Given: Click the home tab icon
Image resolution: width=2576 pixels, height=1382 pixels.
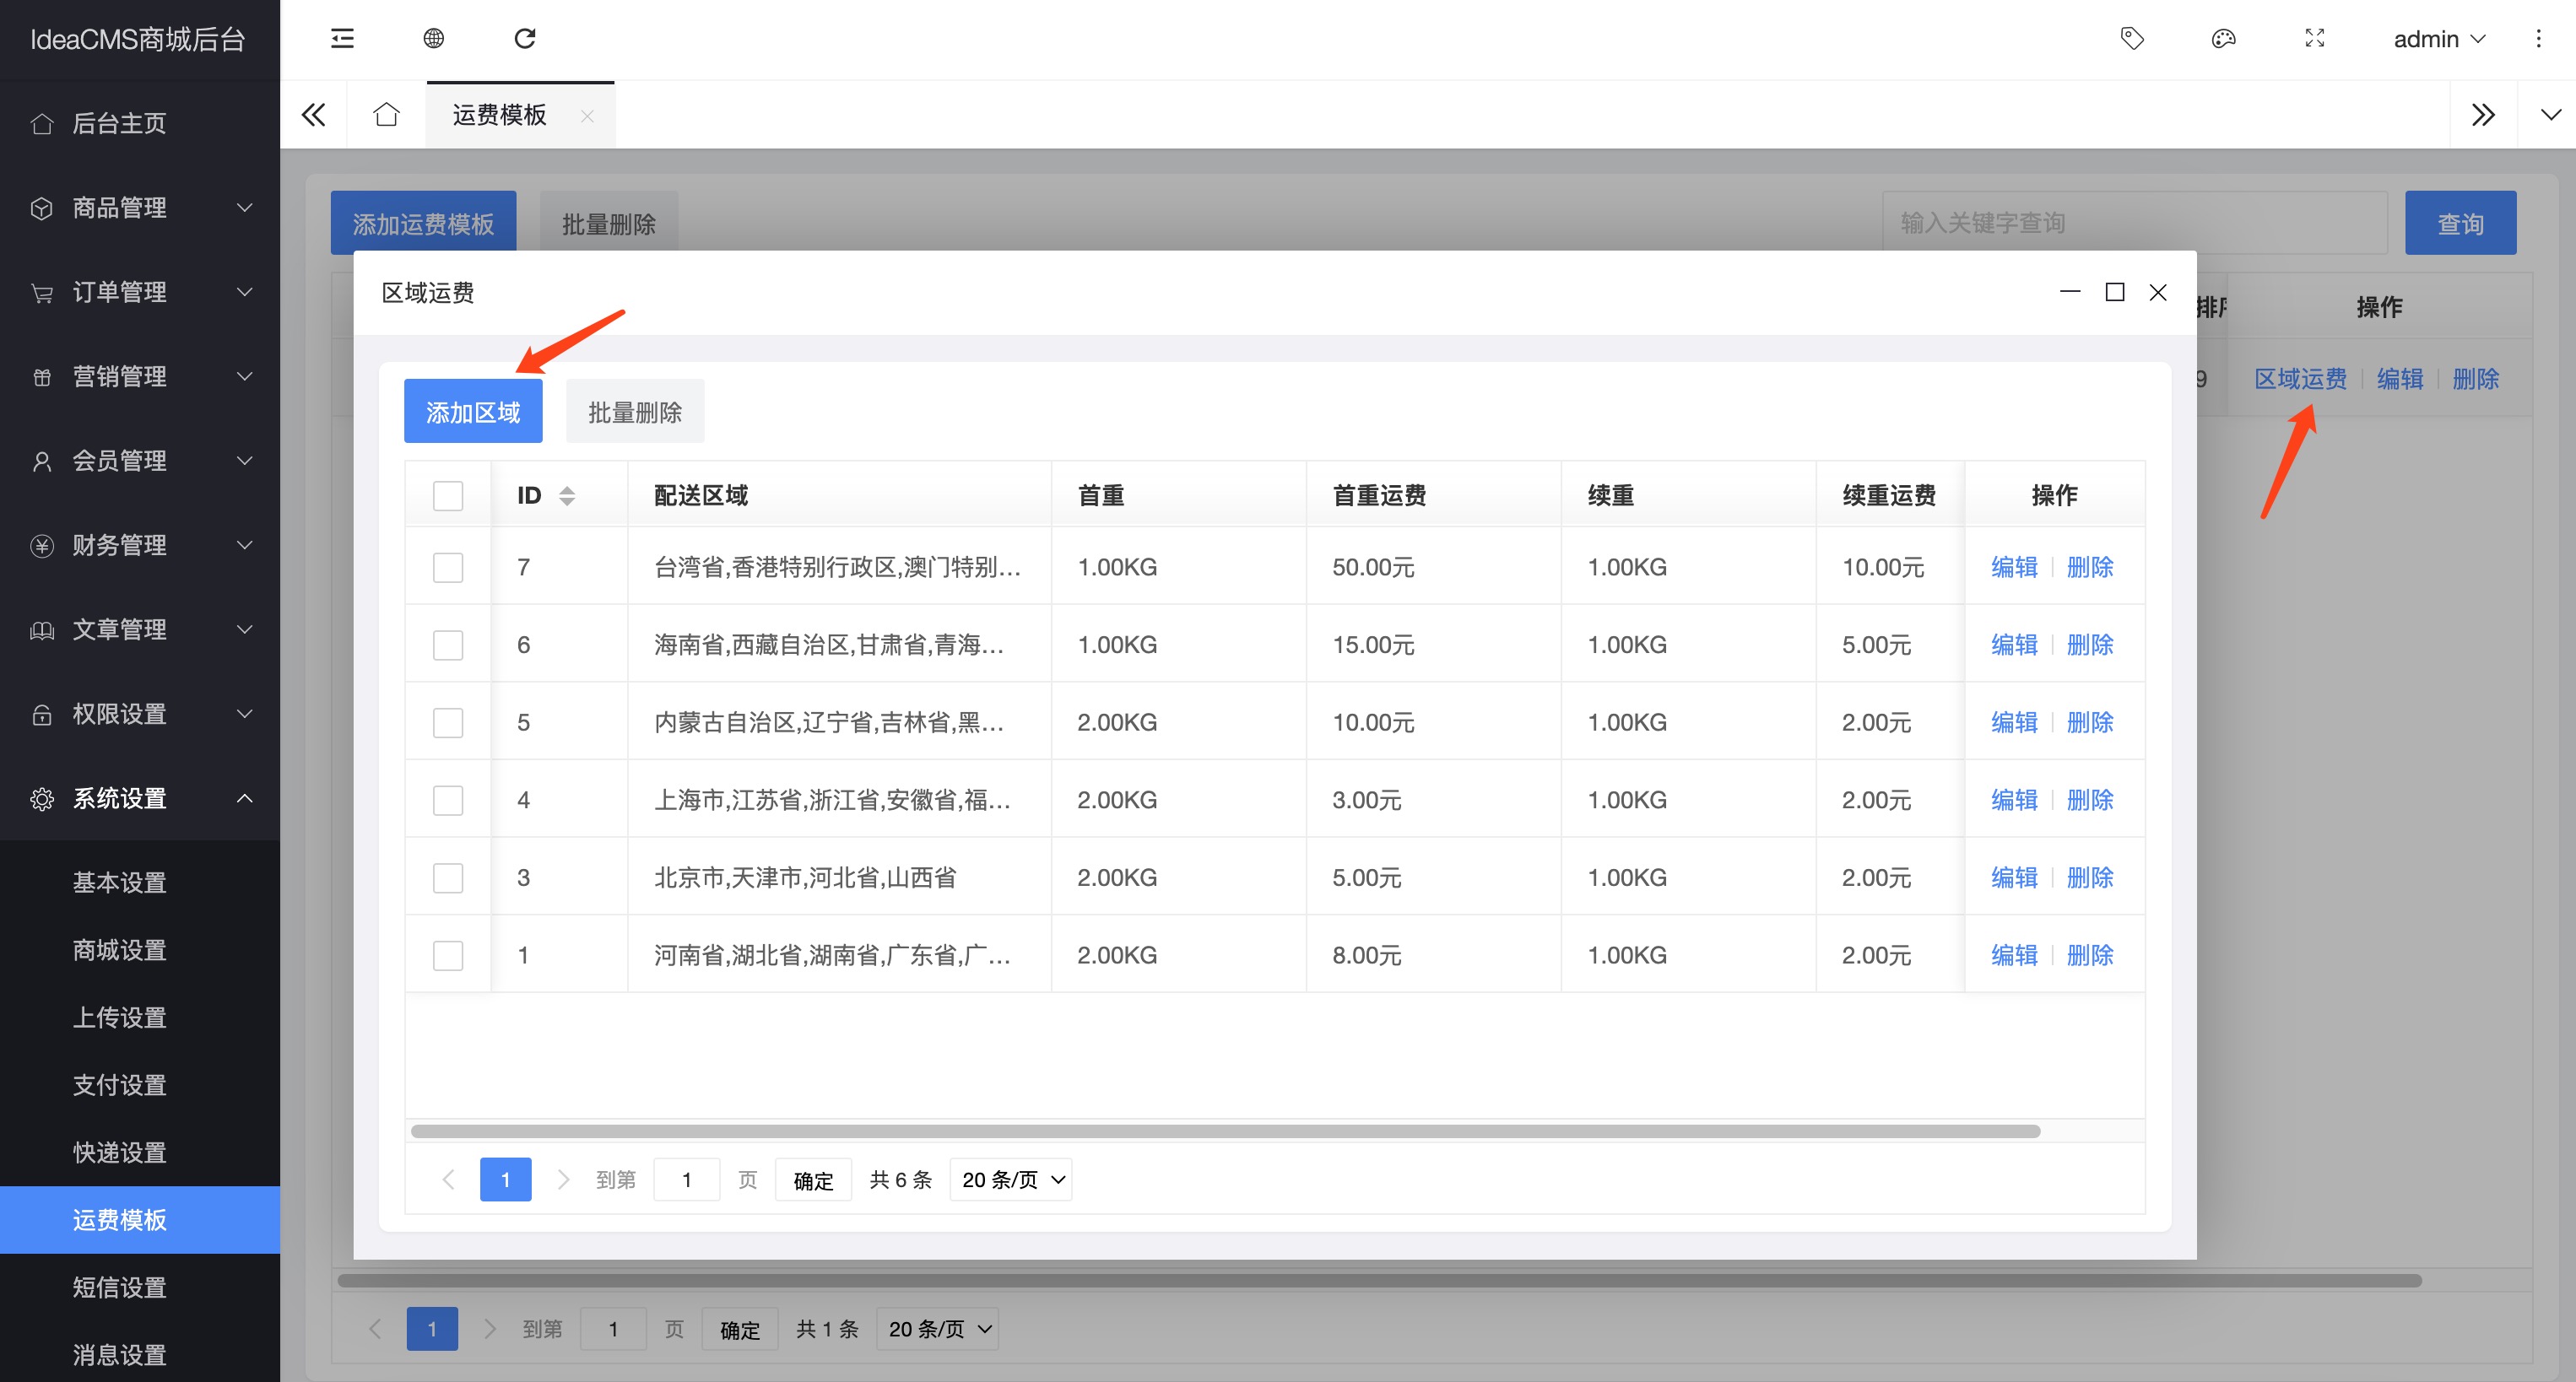Looking at the screenshot, I should (x=386, y=115).
